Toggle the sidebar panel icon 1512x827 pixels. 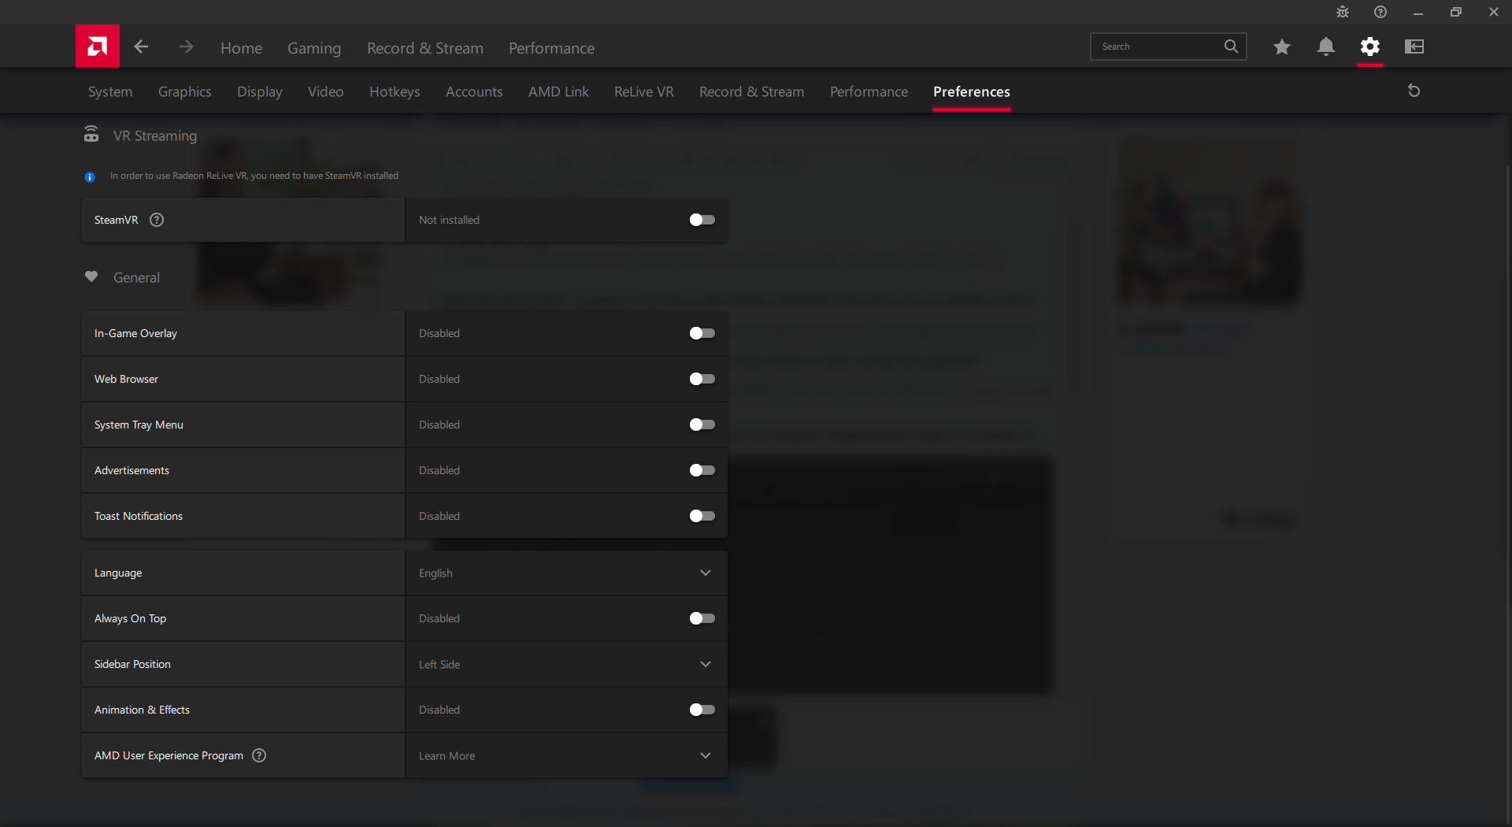click(1414, 46)
